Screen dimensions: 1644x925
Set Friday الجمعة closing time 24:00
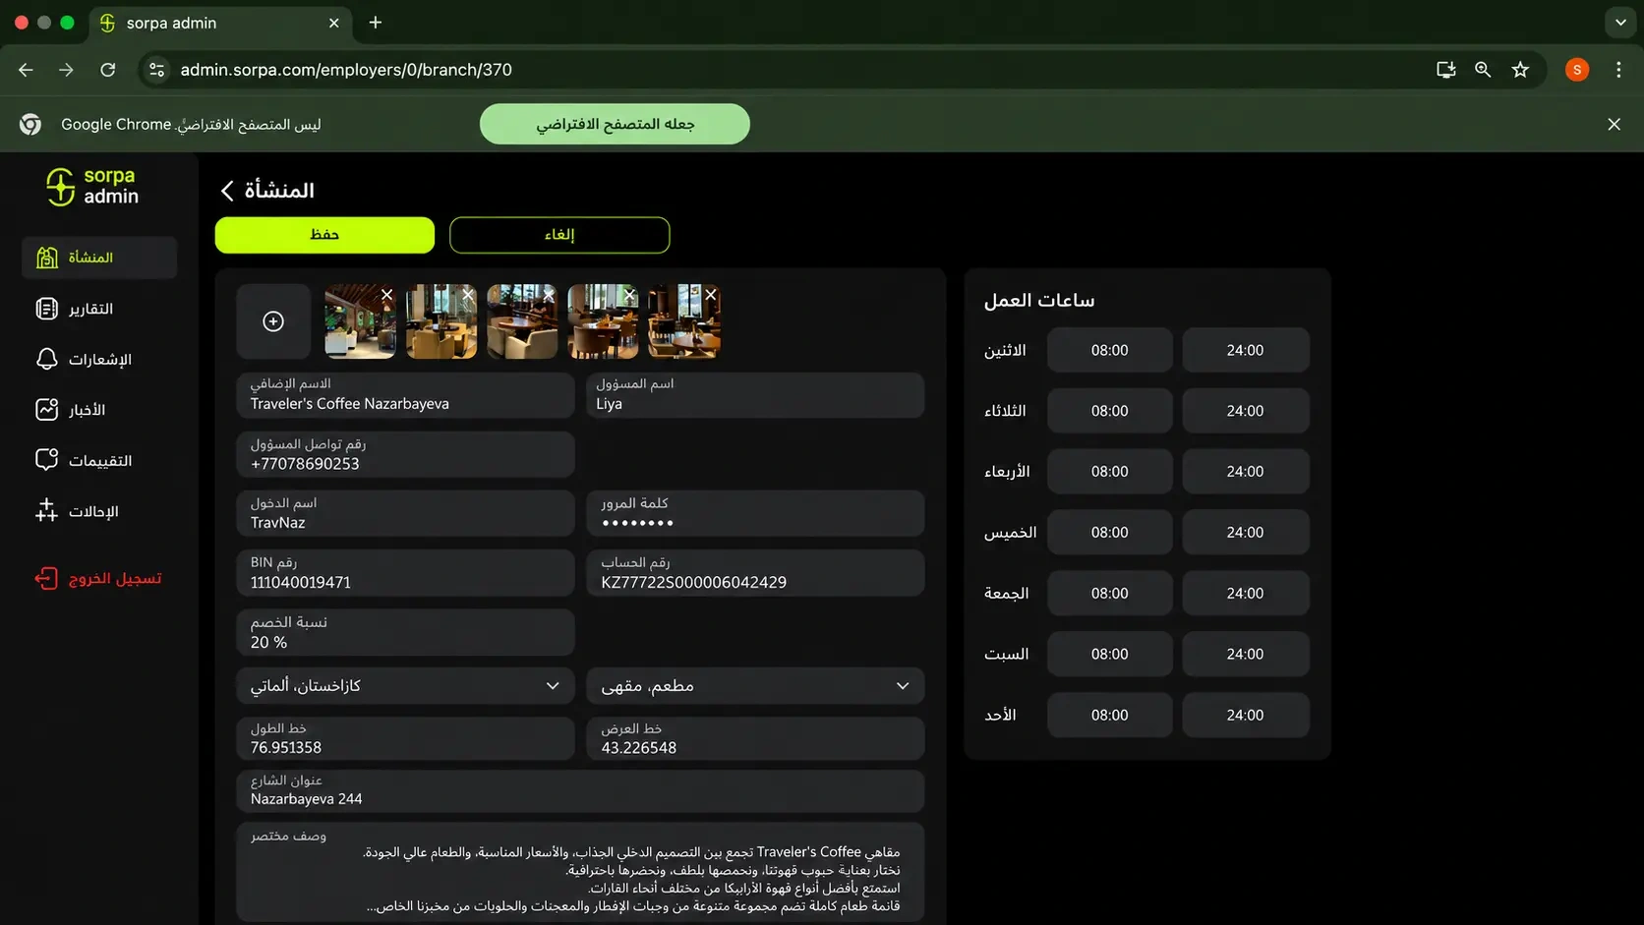click(x=1245, y=594)
